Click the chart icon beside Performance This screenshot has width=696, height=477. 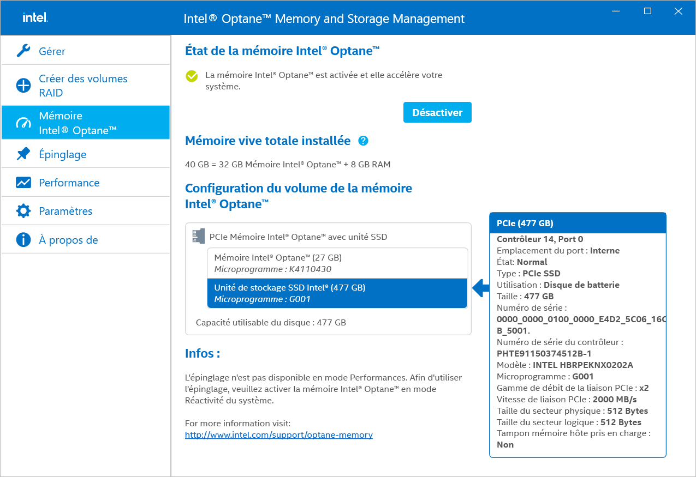(x=23, y=183)
